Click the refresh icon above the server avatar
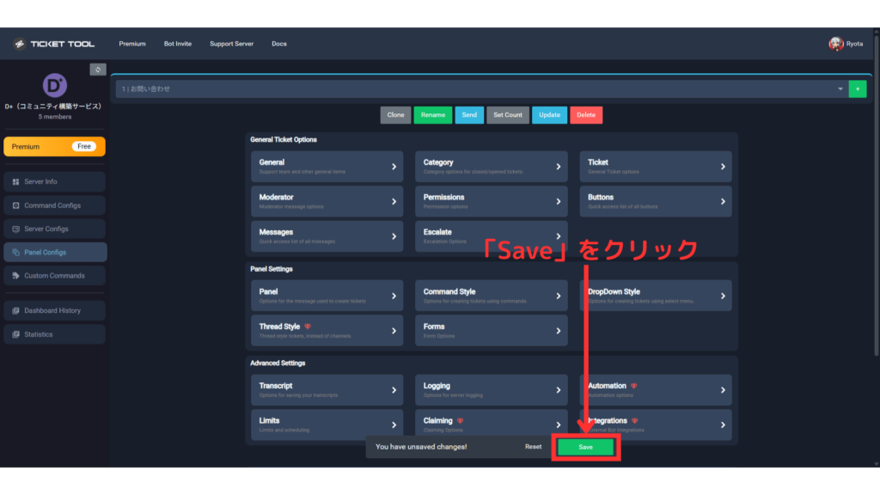Image resolution: width=880 pixels, height=495 pixels. point(98,70)
